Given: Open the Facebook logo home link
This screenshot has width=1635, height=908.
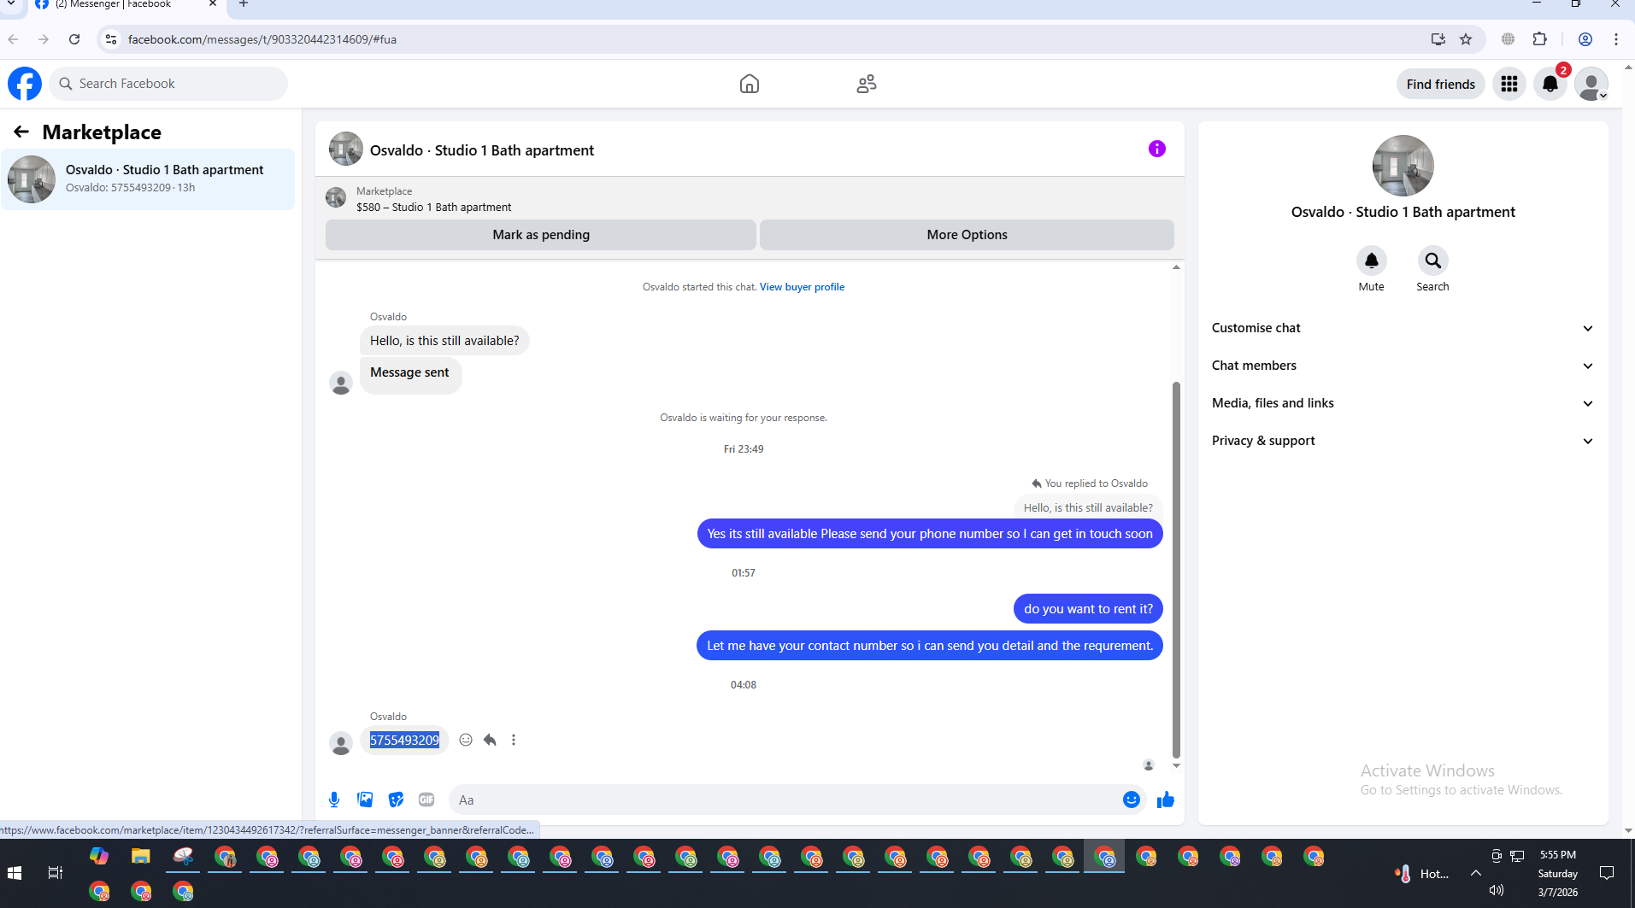Looking at the screenshot, I should point(25,84).
